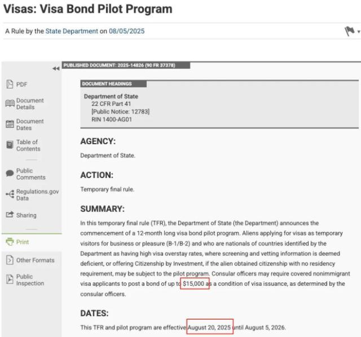
Task: Click the PDF document icon
Action: (9, 85)
